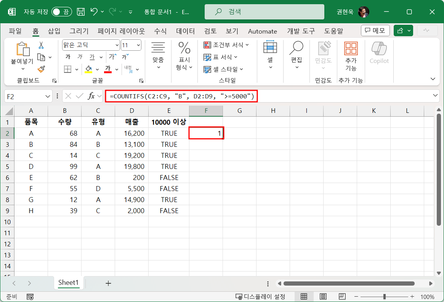Screen dimensions: 444x302
Task: Click the Redo arrow icon
Action: point(112,11)
